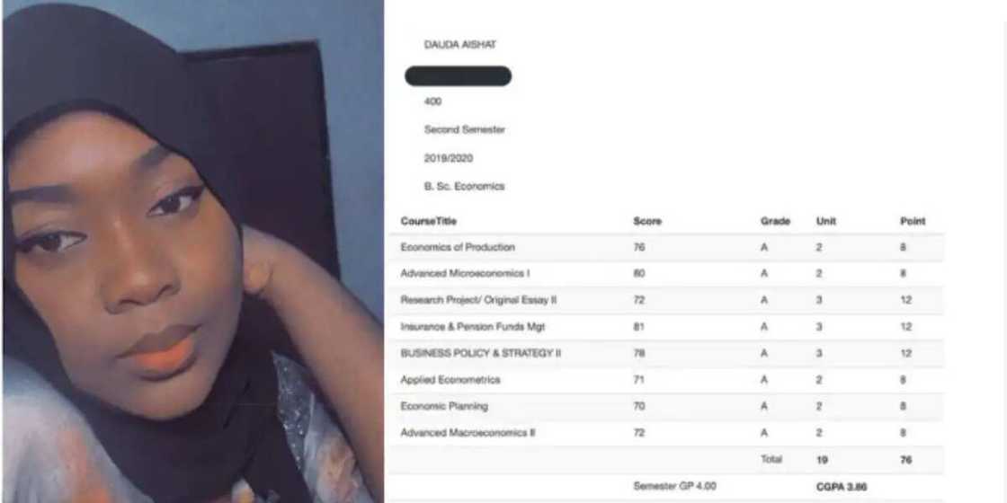Click Advanced Macroeconomics II course title

pos(468,433)
